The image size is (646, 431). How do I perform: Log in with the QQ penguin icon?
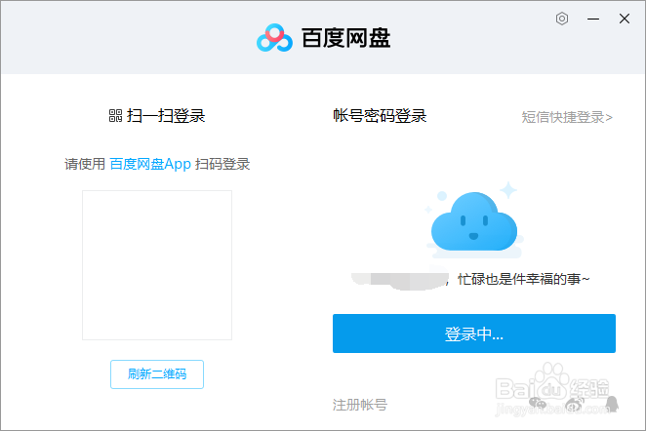pyautogui.click(x=612, y=404)
